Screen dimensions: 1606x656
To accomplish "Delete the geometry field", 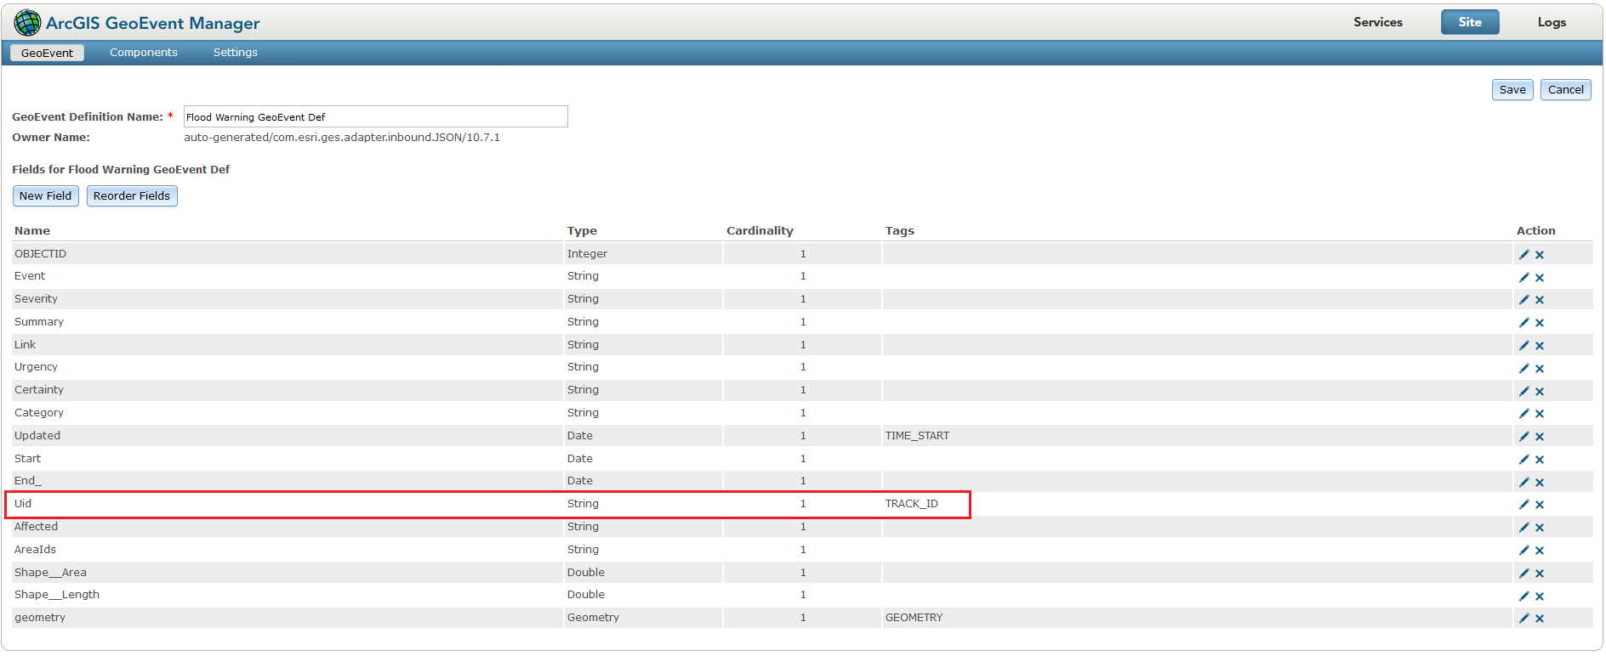I will (x=1540, y=619).
